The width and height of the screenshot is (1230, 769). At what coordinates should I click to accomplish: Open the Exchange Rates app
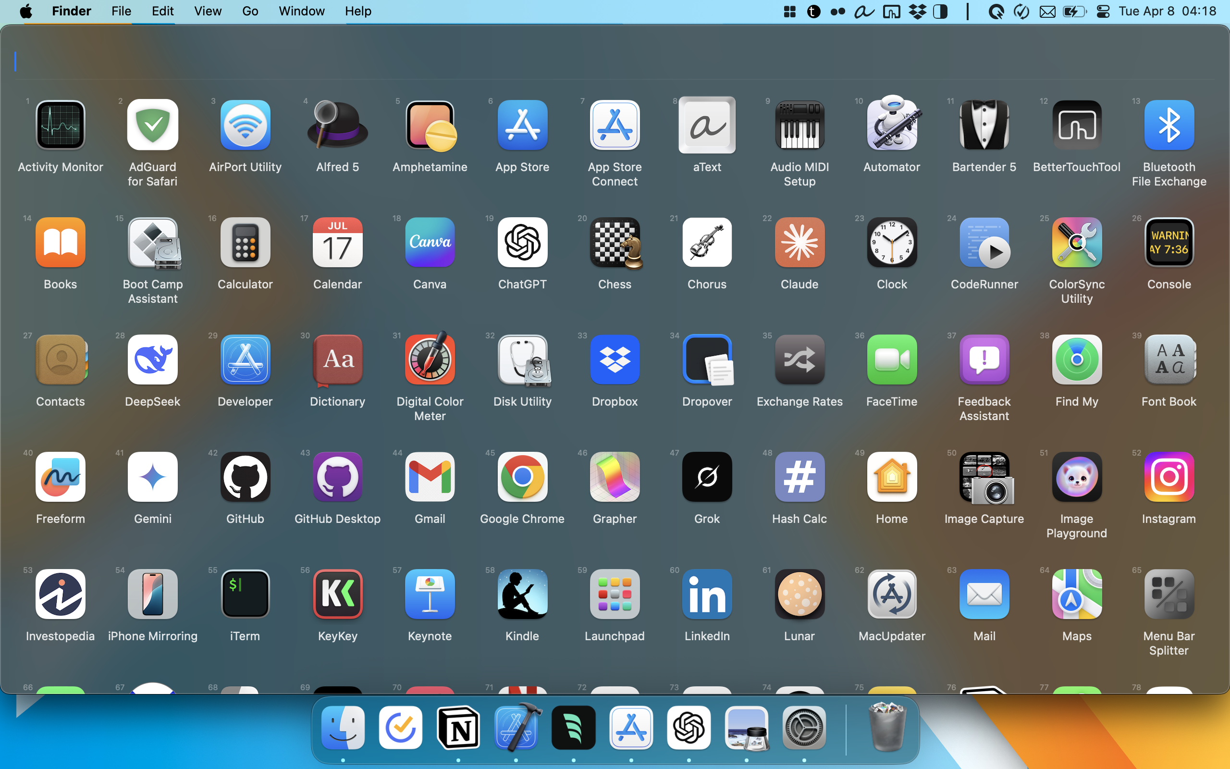point(799,360)
